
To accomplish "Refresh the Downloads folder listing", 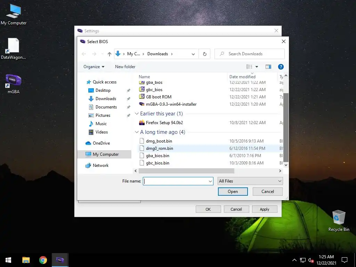I will click(x=204, y=54).
